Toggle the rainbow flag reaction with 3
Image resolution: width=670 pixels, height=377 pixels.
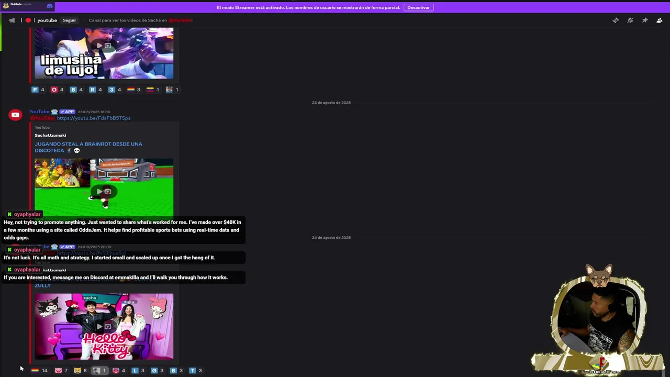133,90
